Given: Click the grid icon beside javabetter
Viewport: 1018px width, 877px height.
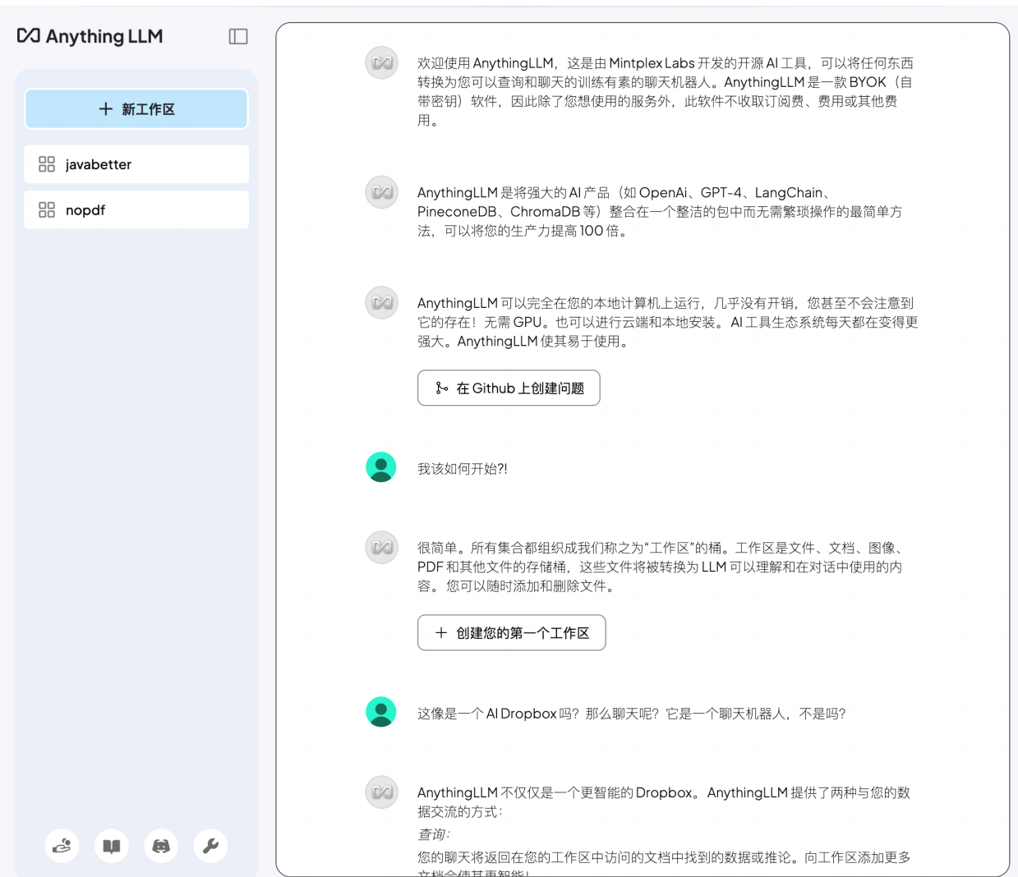Looking at the screenshot, I should coord(47,164).
